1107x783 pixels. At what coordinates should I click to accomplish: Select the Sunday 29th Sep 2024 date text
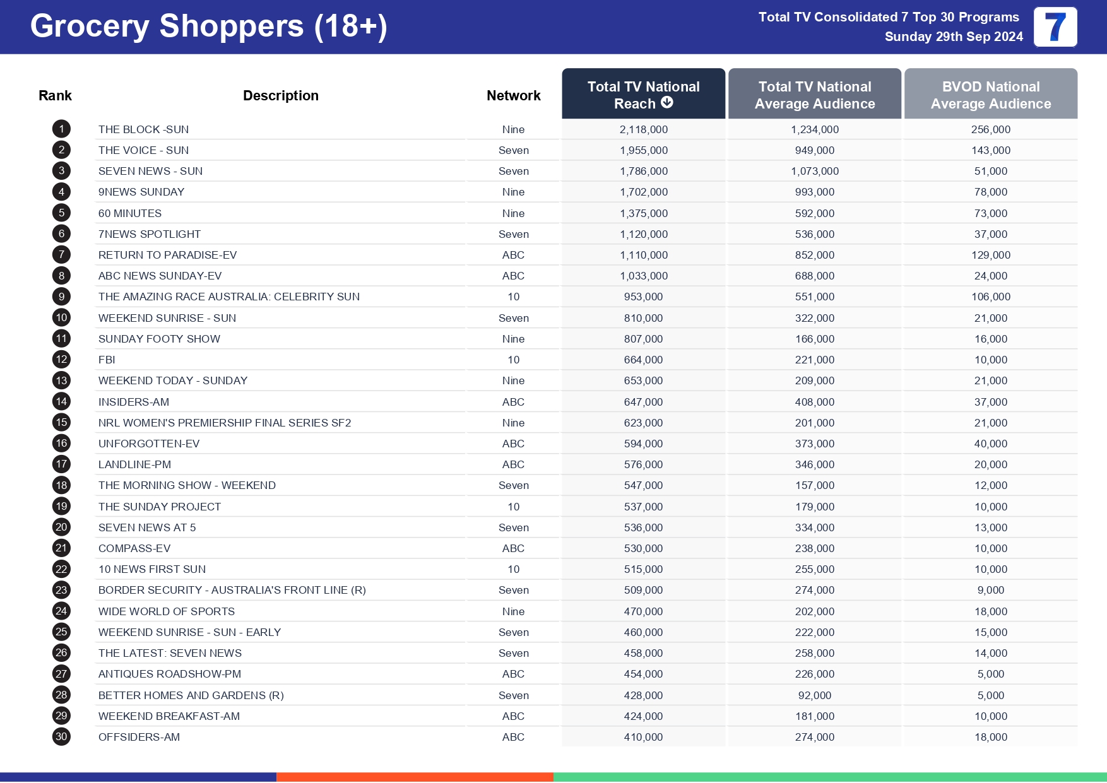coord(955,37)
